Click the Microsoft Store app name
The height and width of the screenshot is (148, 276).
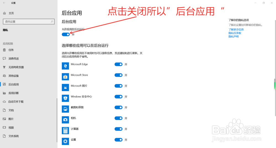point(79,75)
